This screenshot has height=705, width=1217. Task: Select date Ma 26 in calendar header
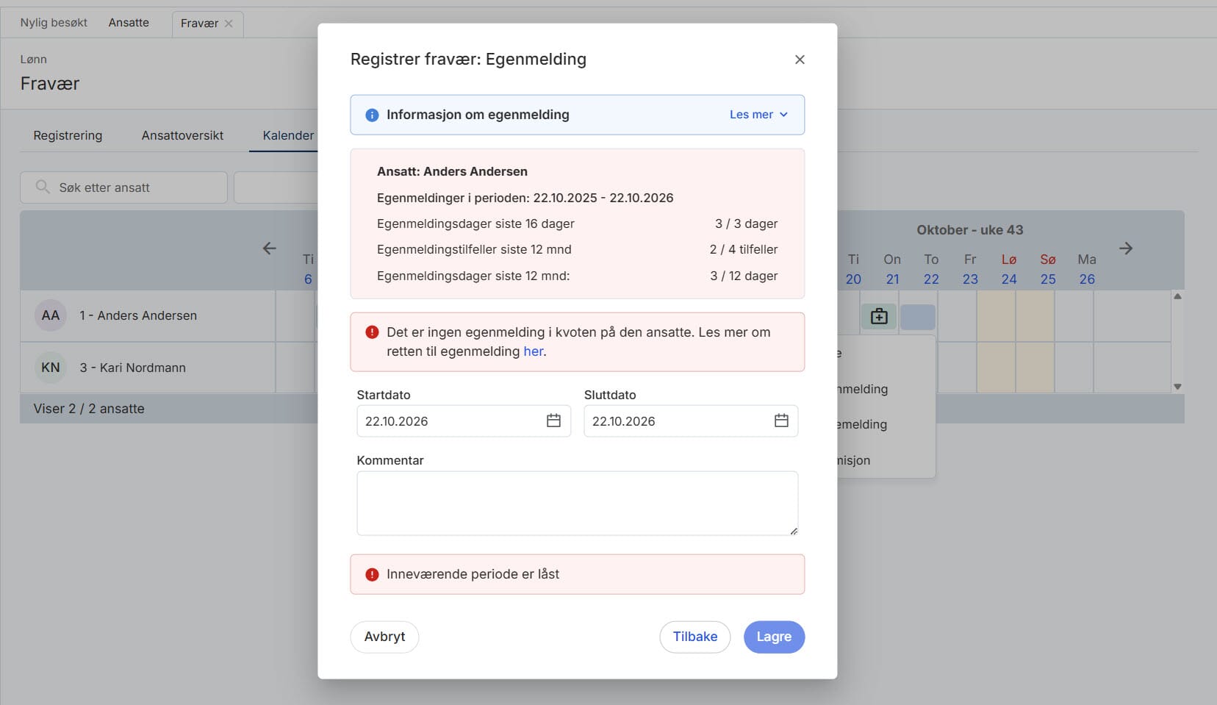pyautogui.click(x=1087, y=269)
